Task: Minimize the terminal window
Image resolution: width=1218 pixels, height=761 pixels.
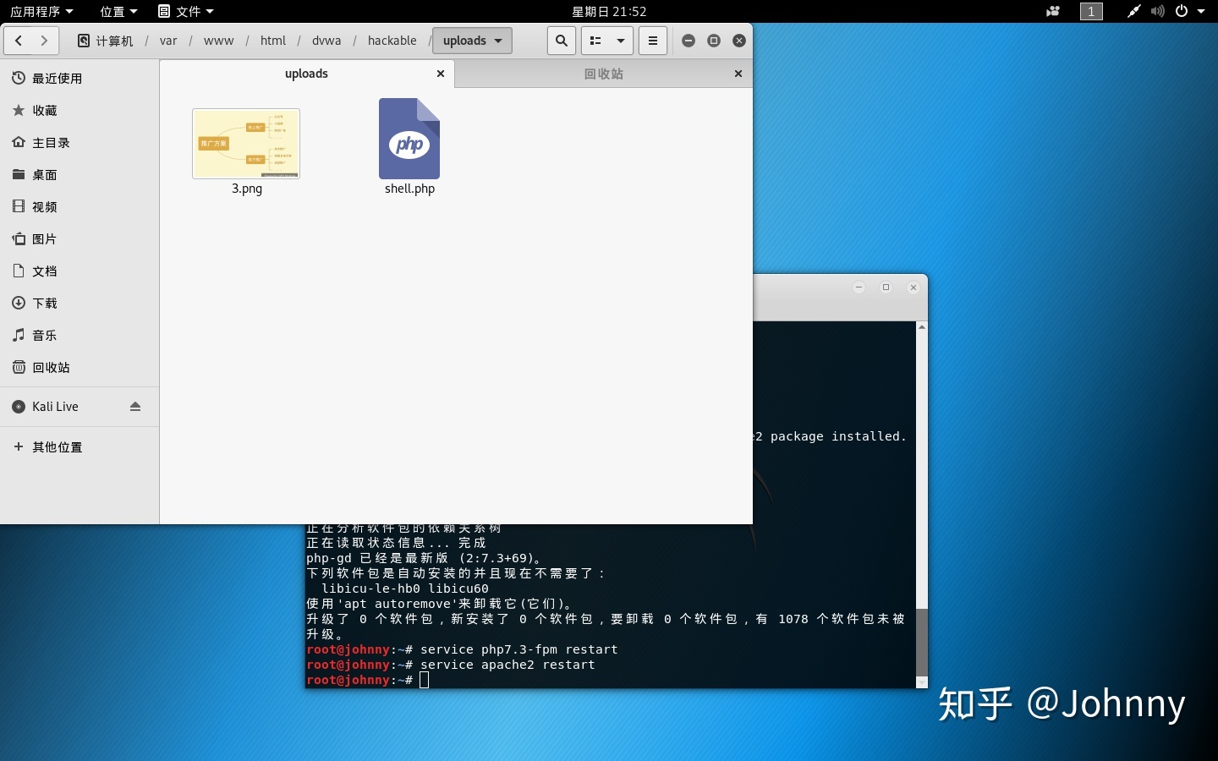Action: point(859,287)
